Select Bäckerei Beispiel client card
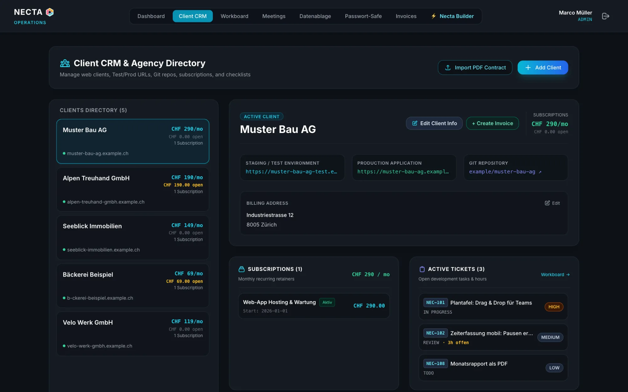This screenshot has height=392, width=628. pyautogui.click(x=133, y=286)
